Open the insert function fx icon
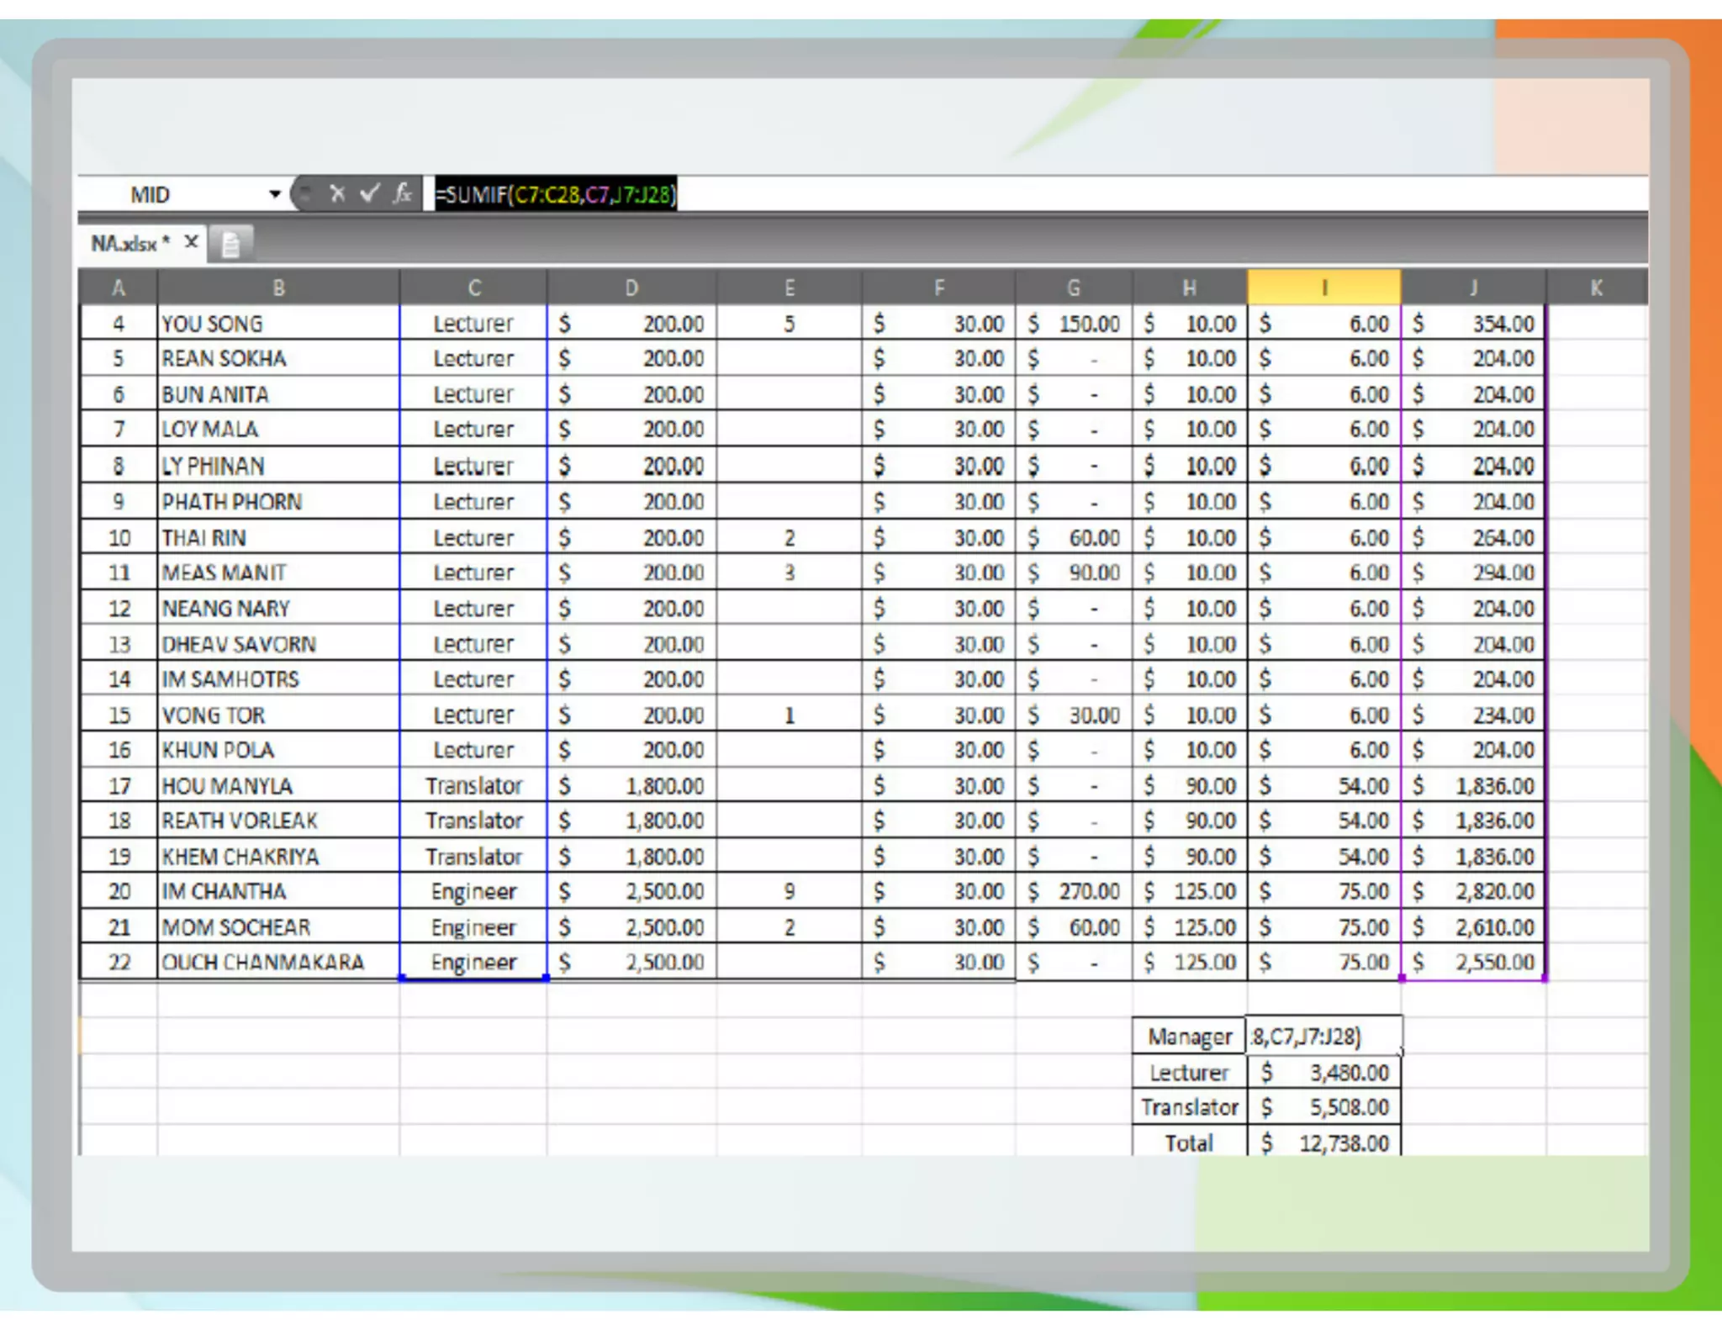The image size is (1722, 1330). [403, 194]
